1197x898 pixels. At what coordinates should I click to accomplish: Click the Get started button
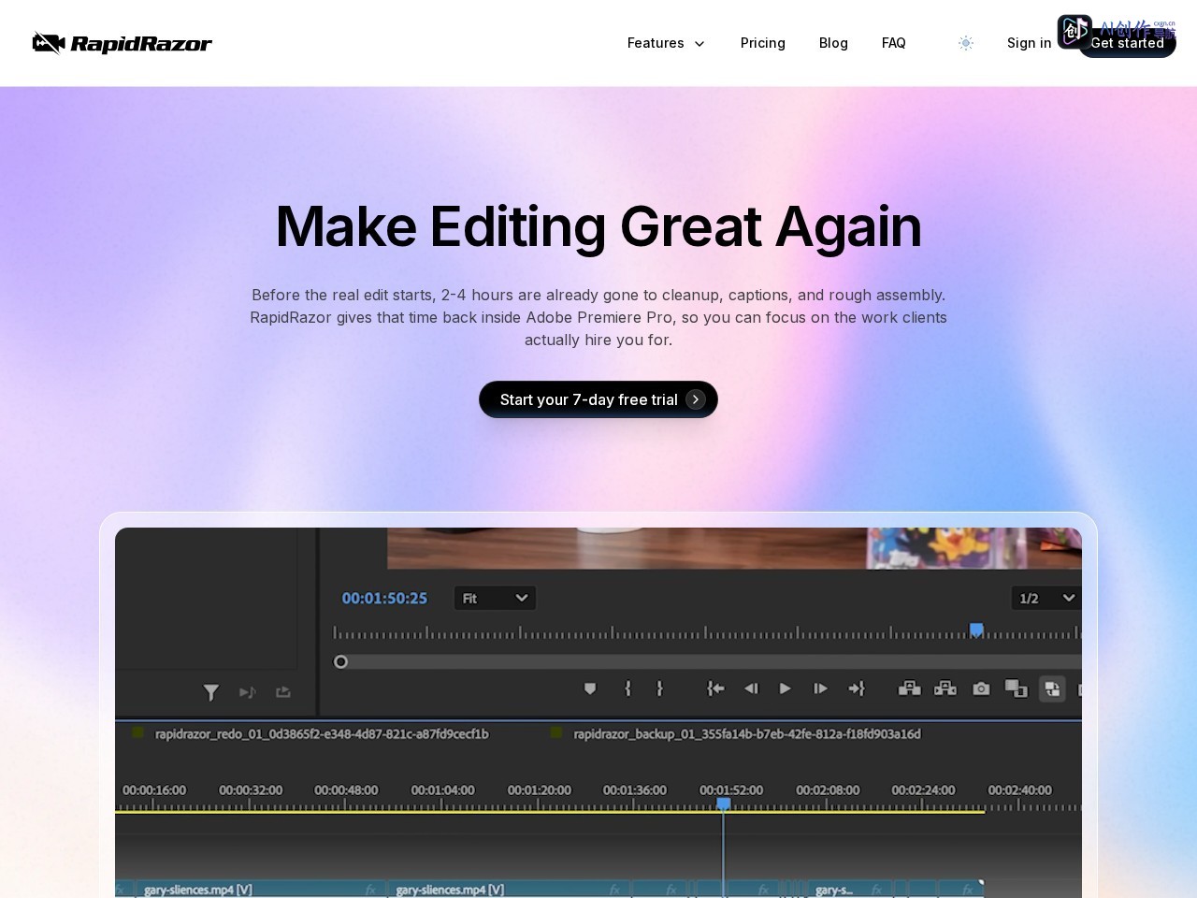pyautogui.click(x=1127, y=43)
